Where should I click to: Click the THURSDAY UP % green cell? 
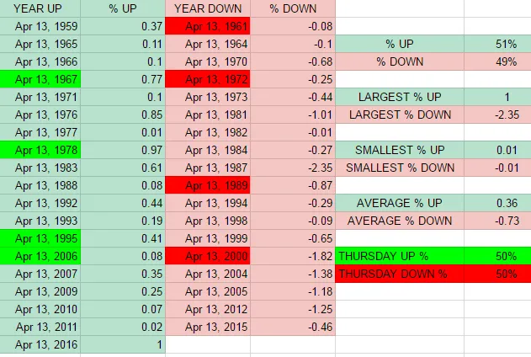[x=400, y=256]
